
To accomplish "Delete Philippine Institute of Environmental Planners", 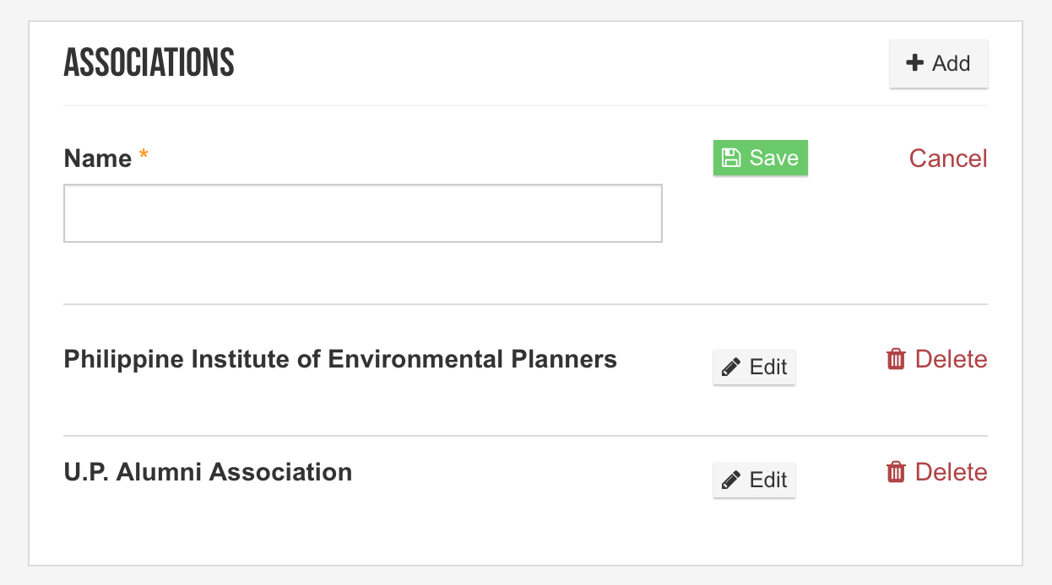I will coord(937,359).
